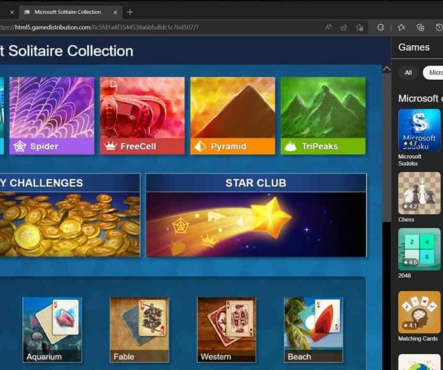The width and height of the screenshot is (443, 370).
Task: Select the All games filter
Action: coord(409,73)
